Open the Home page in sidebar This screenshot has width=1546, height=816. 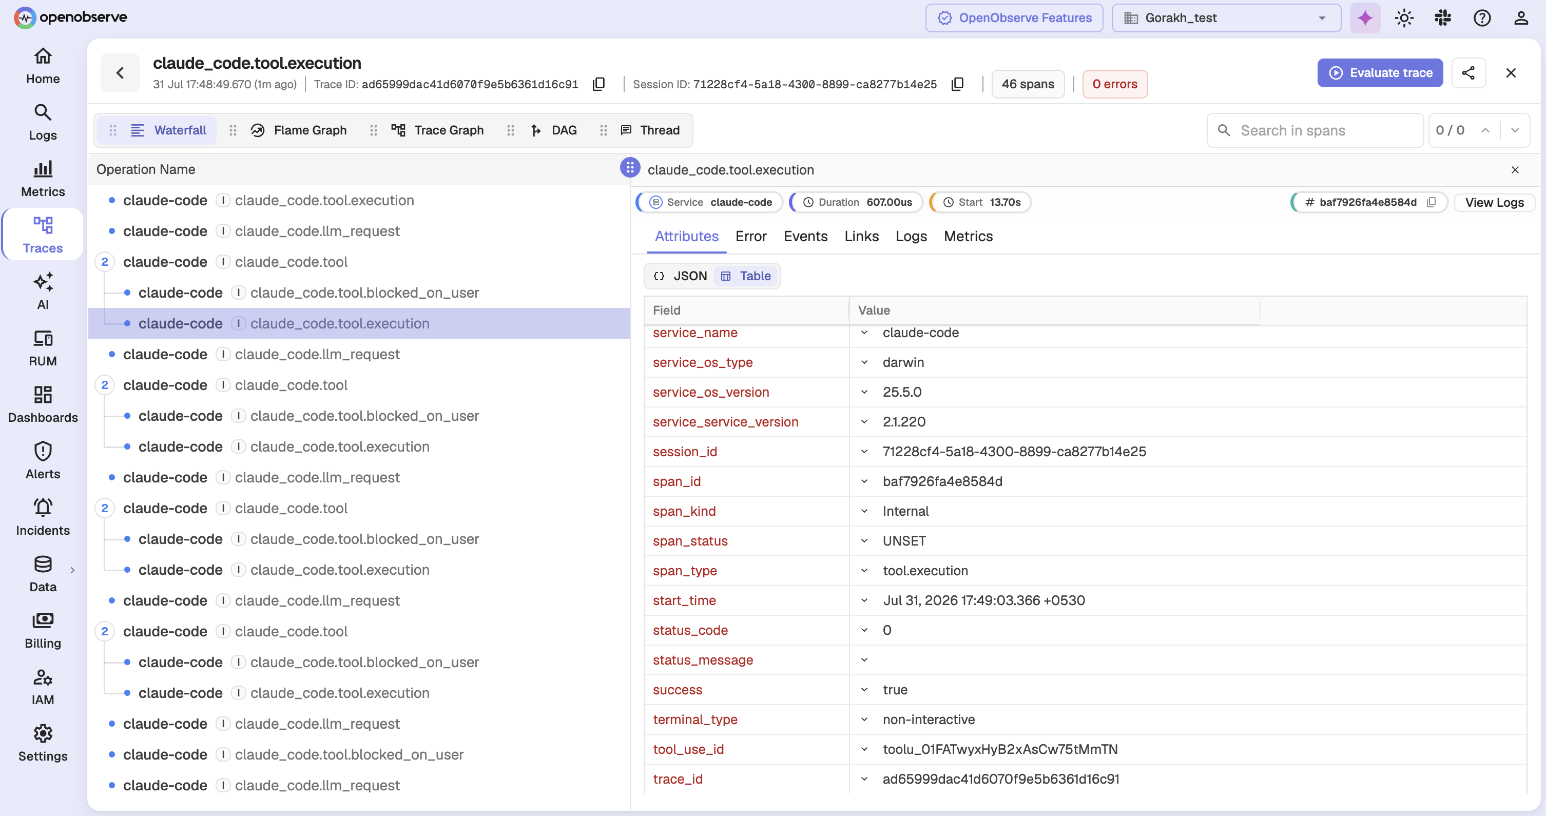coord(43,66)
